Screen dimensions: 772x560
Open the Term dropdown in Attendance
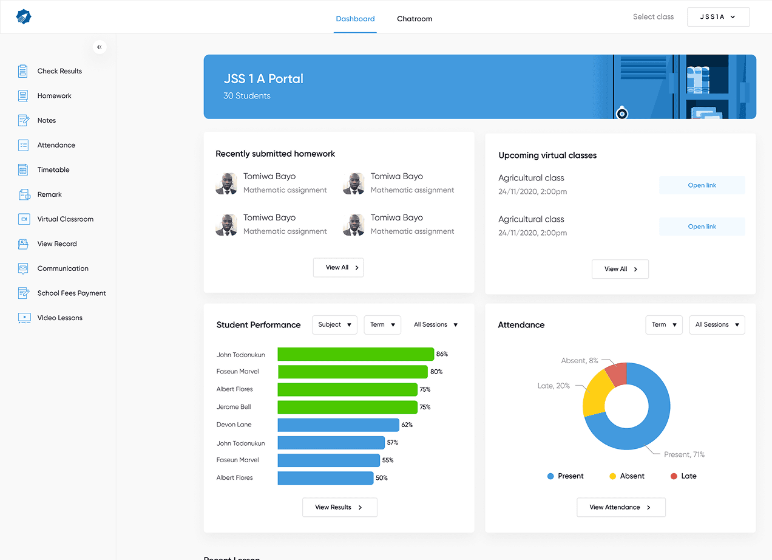pyautogui.click(x=664, y=325)
